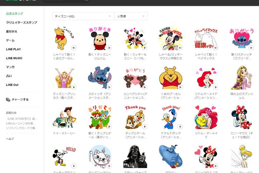Viewport: 259px width, 173px height.
Task: Open Darth Vader Star Wars thumbnail
Action: (x=135, y=157)
